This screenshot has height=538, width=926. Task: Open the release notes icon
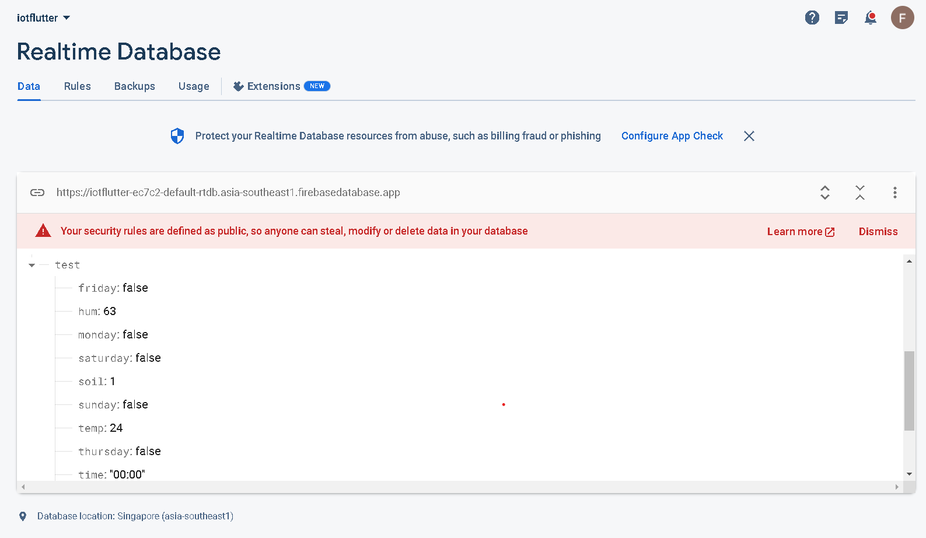coord(841,18)
